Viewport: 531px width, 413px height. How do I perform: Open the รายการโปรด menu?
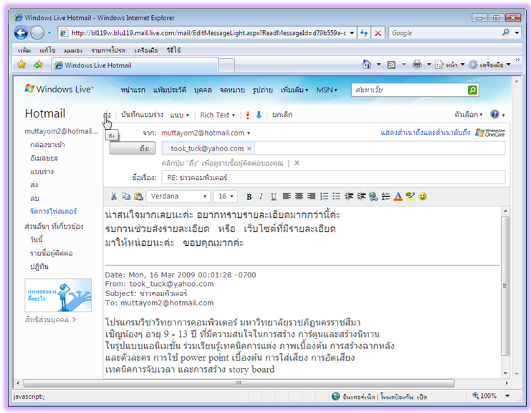(x=108, y=50)
